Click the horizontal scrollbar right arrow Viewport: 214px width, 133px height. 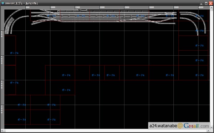(208, 131)
